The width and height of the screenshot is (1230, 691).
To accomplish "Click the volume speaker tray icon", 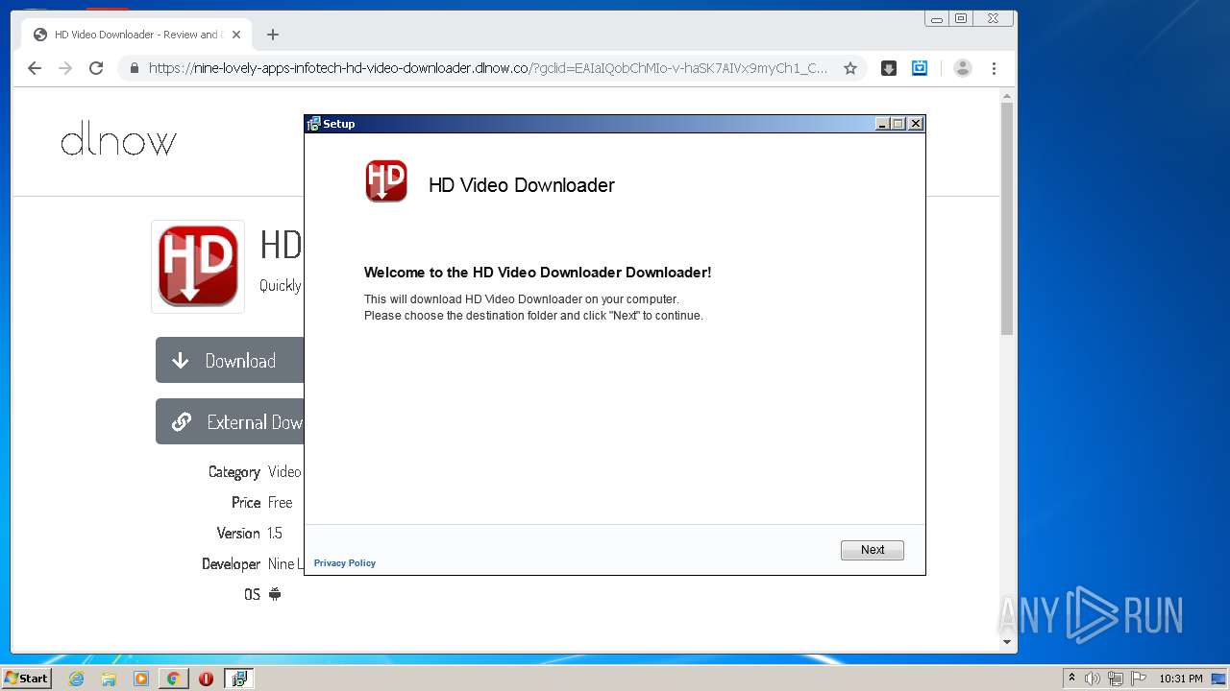I will click(1093, 679).
